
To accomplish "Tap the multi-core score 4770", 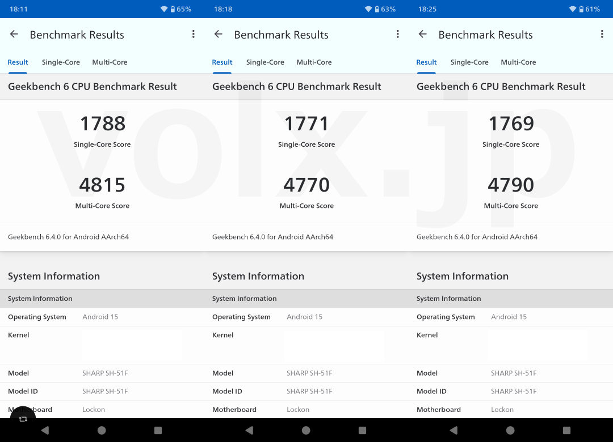I will click(x=306, y=185).
